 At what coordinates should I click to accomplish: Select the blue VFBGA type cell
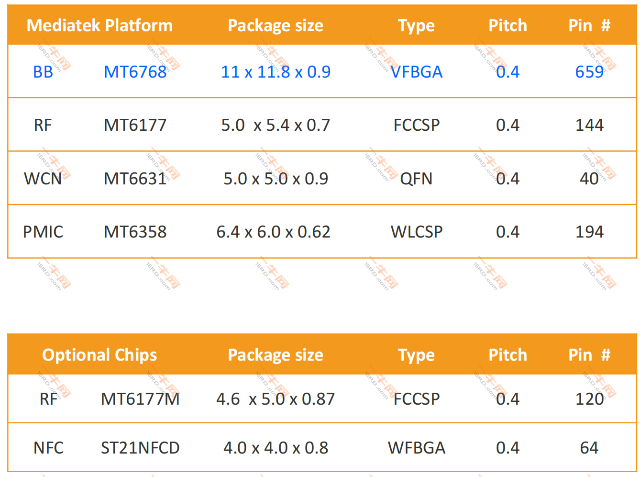click(416, 72)
